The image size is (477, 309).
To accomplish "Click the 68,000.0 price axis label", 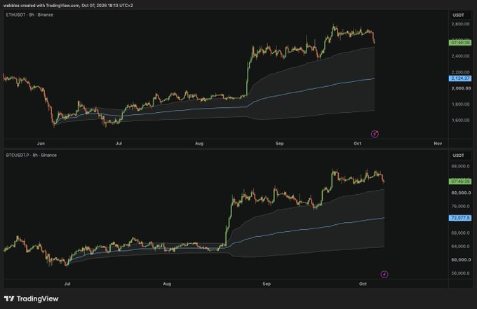I will point(460,233).
